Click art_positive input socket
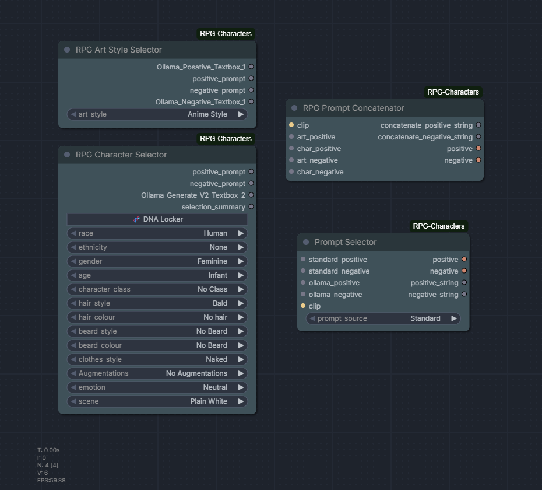Screen dimensions: 542x490 pyautogui.click(x=291, y=136)
